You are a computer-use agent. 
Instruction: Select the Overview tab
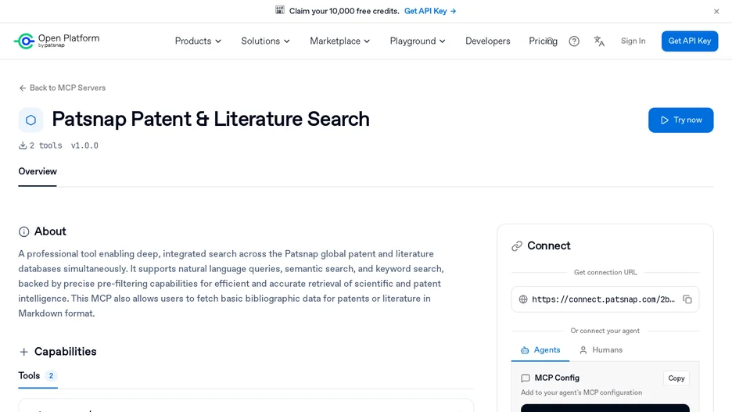(x=38, y=172)
